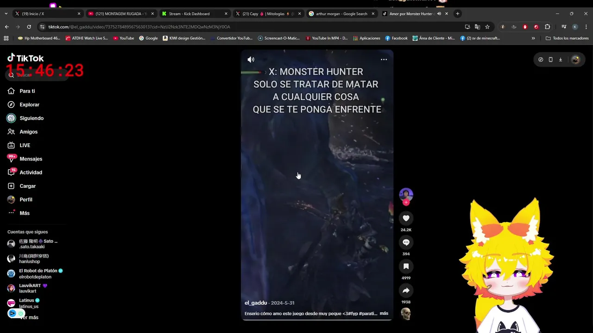
Task: Open the skull sound disc icon
Action: [406, 314]
